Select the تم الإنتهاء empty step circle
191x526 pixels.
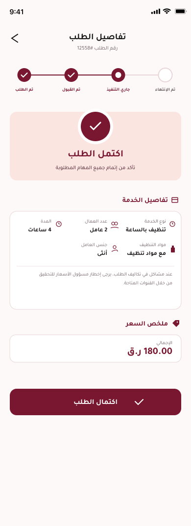[165, 75]
